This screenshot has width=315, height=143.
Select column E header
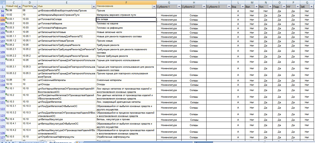coord(66,2)
